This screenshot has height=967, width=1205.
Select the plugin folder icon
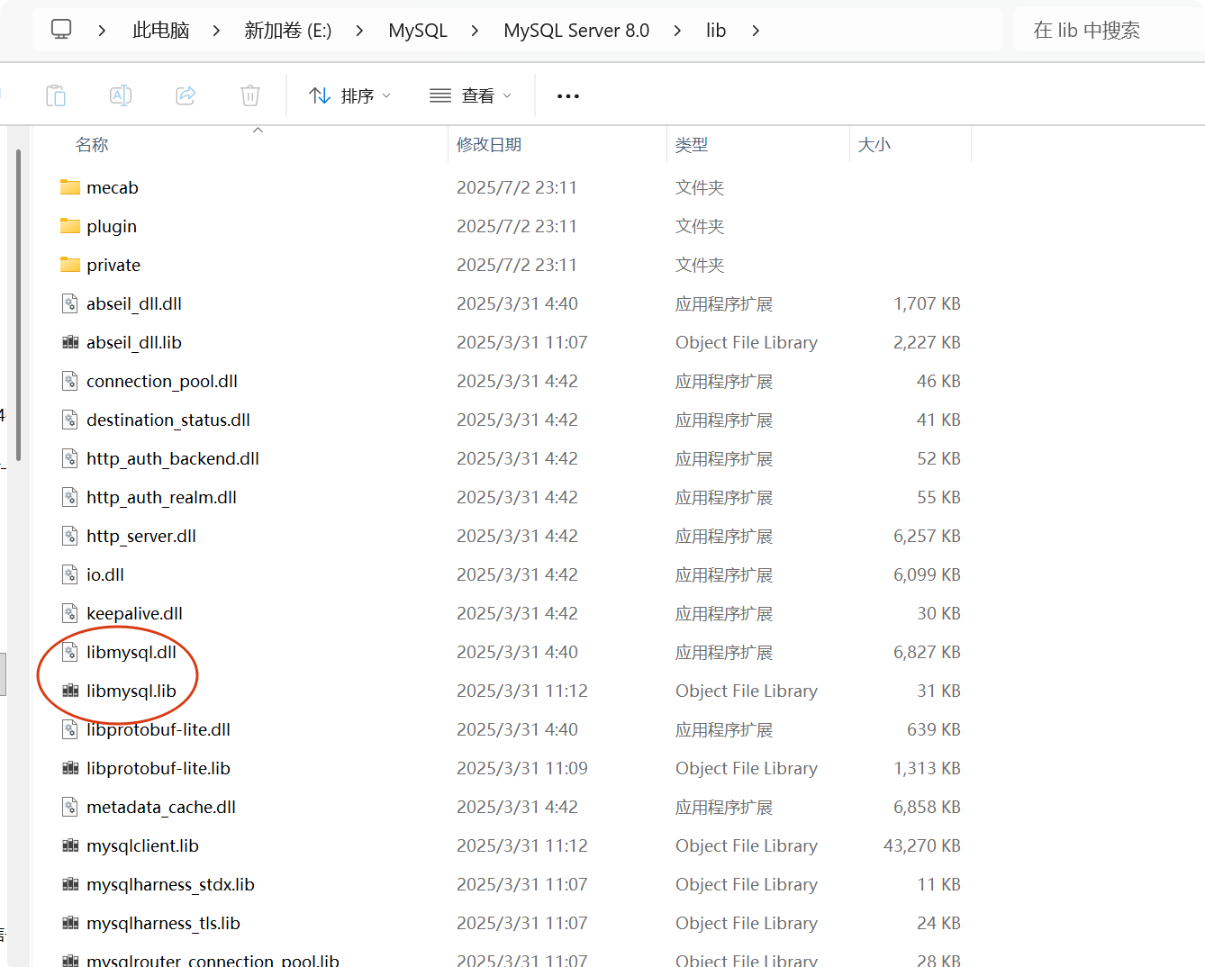[70, 226]
